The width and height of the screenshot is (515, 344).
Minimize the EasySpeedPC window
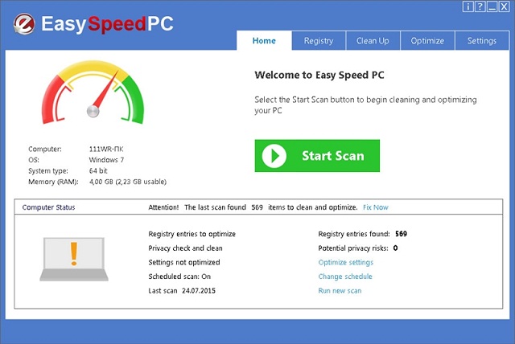click(492, 6)
